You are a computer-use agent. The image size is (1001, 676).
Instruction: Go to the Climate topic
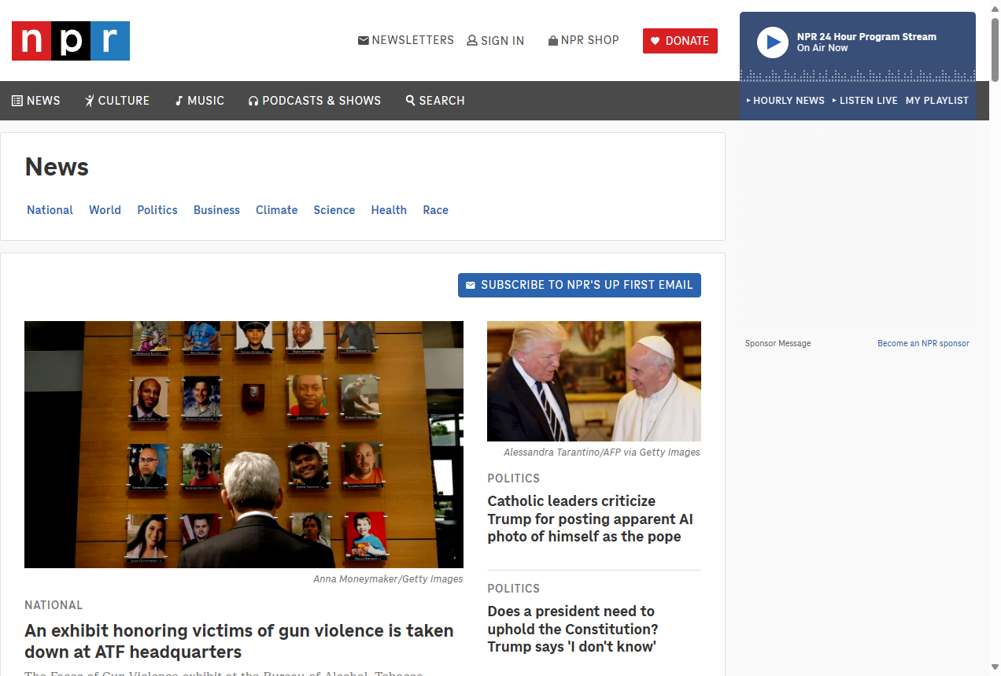click(x=276, y=210)
